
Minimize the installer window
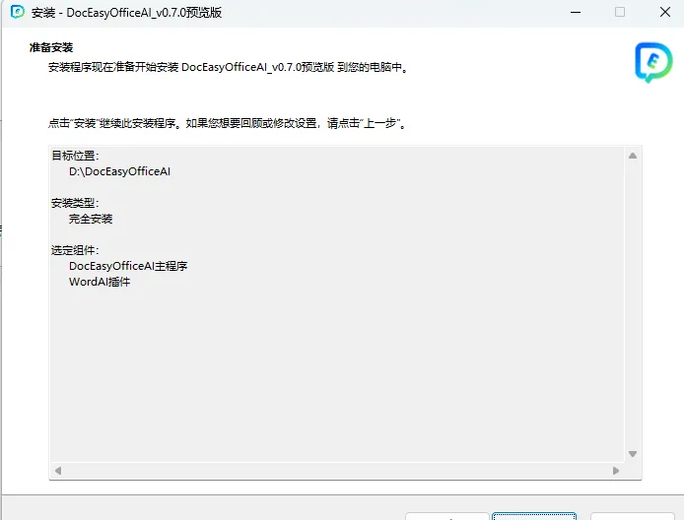tap(576, 12)
